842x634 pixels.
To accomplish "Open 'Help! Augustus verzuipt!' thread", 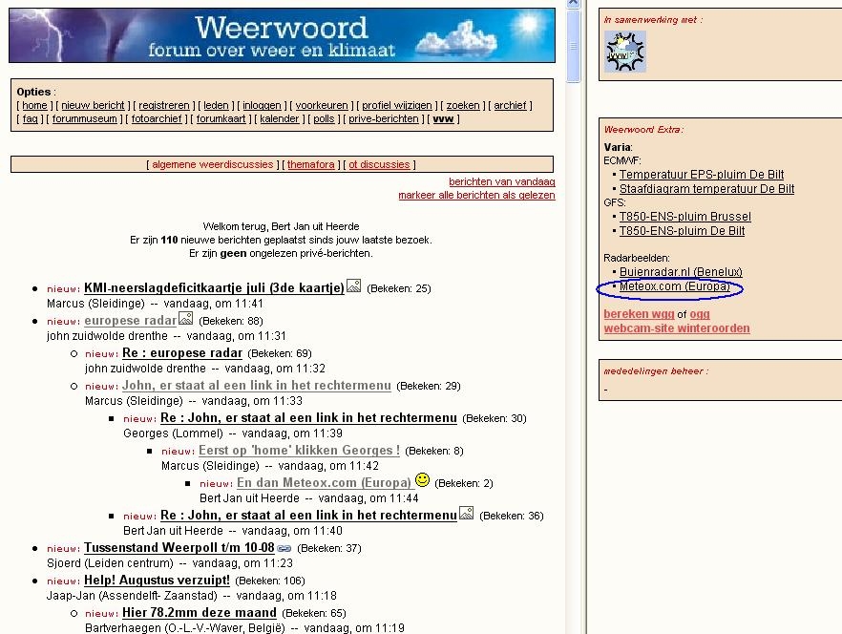I will 157,581.
